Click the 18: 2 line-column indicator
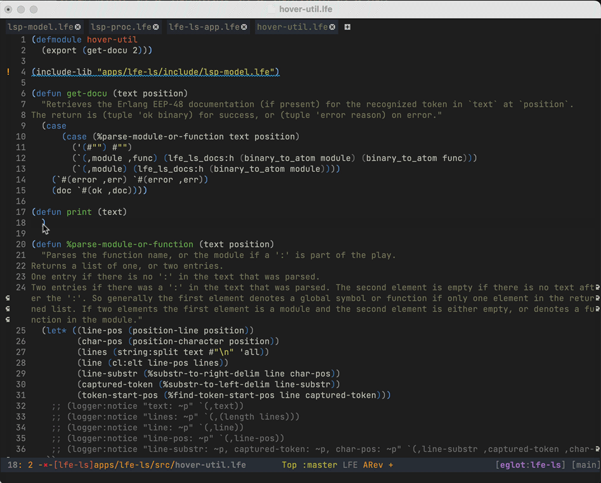Image resolution: width=601 pixels, height=483 pixels. click(x=20, y=465)
